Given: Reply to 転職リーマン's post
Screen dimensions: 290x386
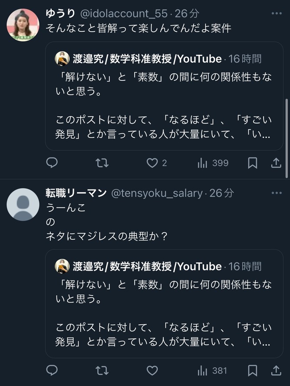Looking at the screenshot, I should click(x=52, y=371).
